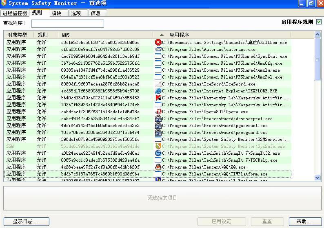Click the red Kaspersky K icon
Image resolution: width=324 pixels, height=228 pixels.
158,98
